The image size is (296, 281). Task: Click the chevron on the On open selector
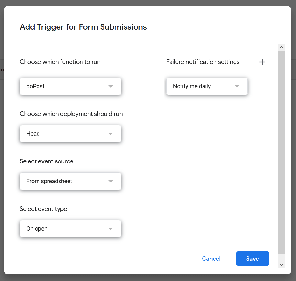(x=111, y=229)
